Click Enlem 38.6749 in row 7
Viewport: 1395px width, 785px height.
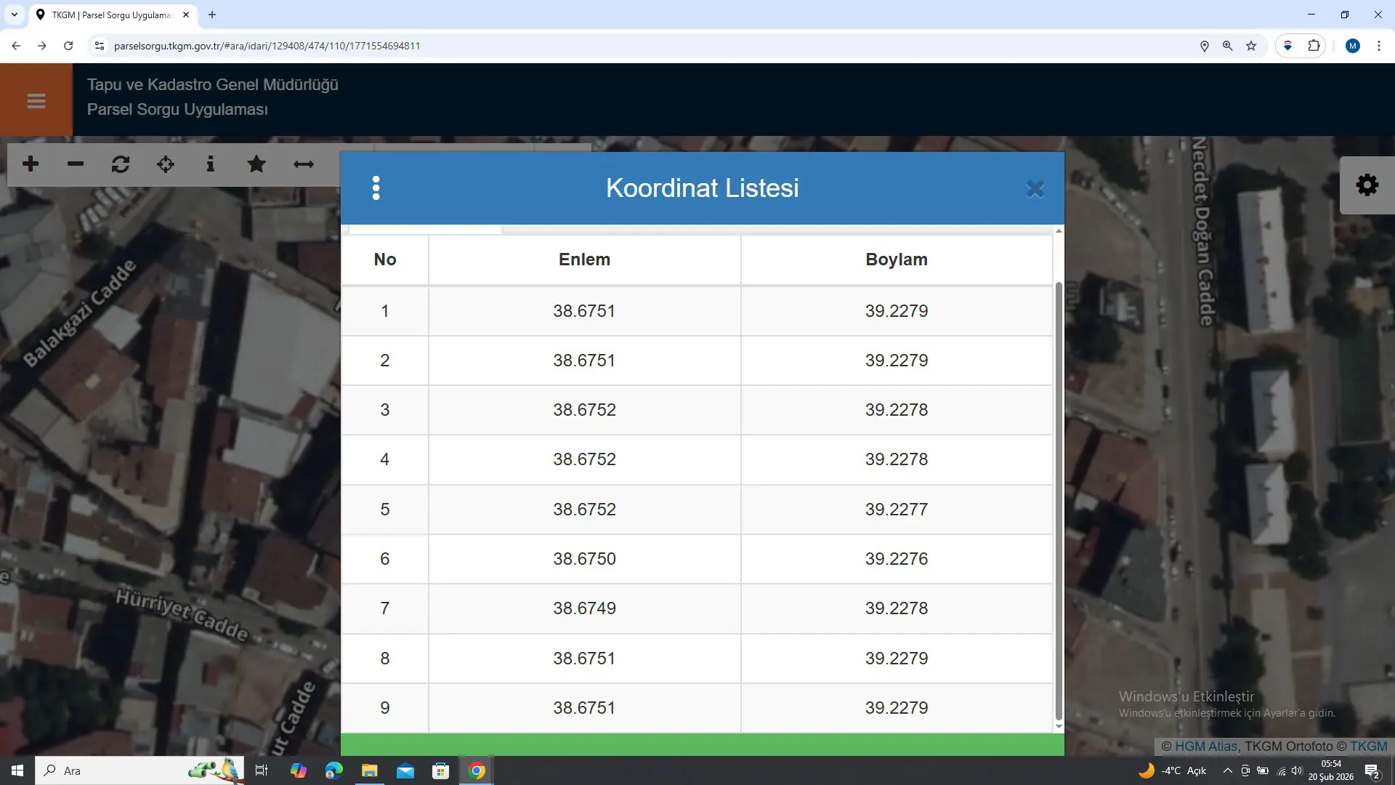(x=584, y=608)
